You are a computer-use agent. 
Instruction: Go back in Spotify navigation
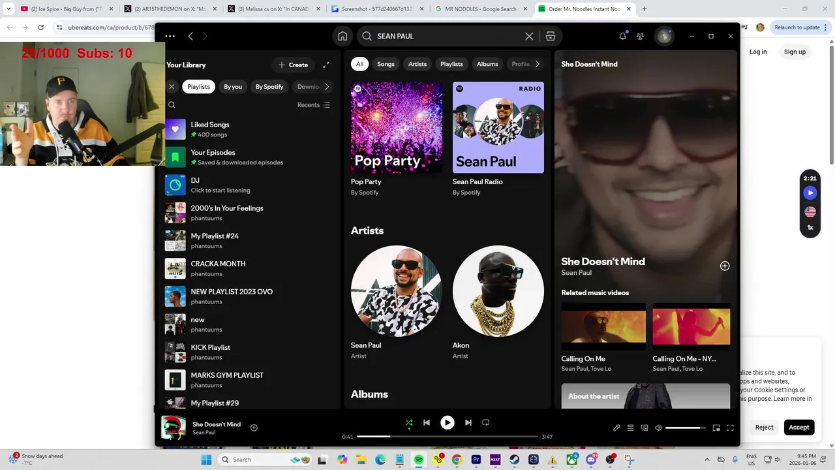click(190, 37)
